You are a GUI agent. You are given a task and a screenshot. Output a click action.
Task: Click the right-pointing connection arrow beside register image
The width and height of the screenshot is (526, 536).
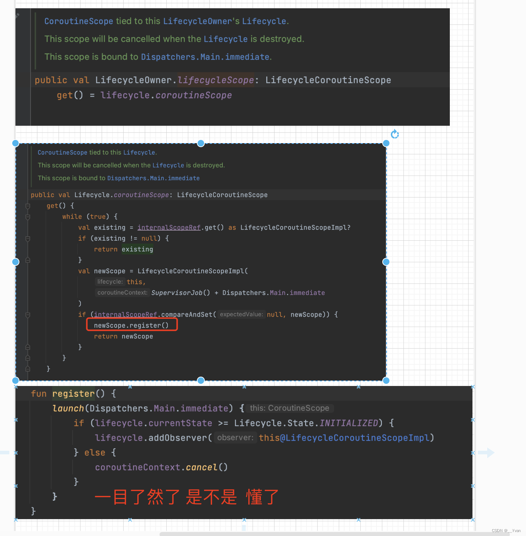pos(486,453)
